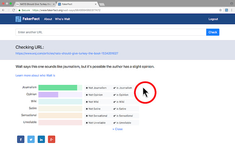235x147 pixels.
Task: Share result on LinkedIn
Action: pos(41,139)
